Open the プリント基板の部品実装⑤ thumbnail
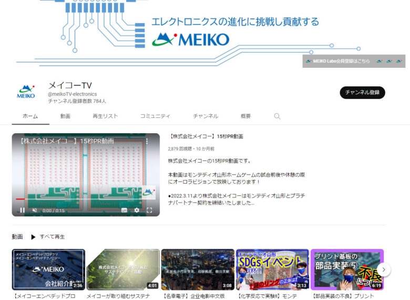The height and width of the screenshot is (300, 410). (x=347, y=269)
